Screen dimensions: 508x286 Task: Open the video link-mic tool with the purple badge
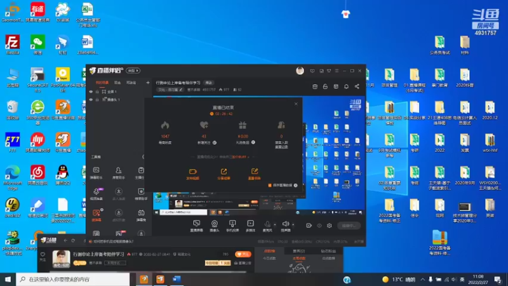tap(97, 194)
